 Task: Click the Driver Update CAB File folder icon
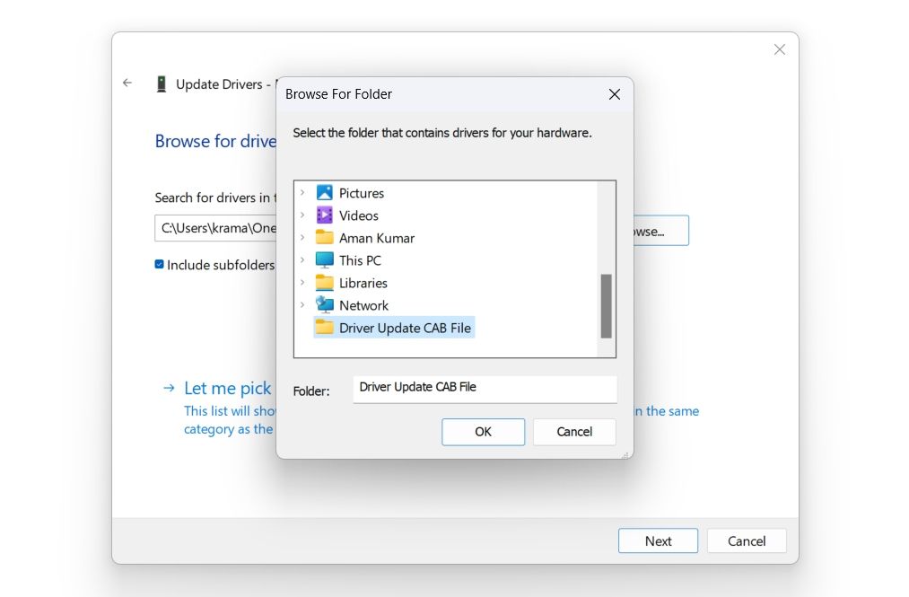[324, 327]
